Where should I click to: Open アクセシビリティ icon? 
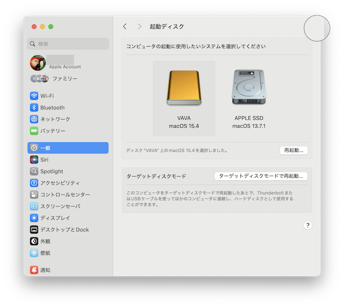coord(34,183)
